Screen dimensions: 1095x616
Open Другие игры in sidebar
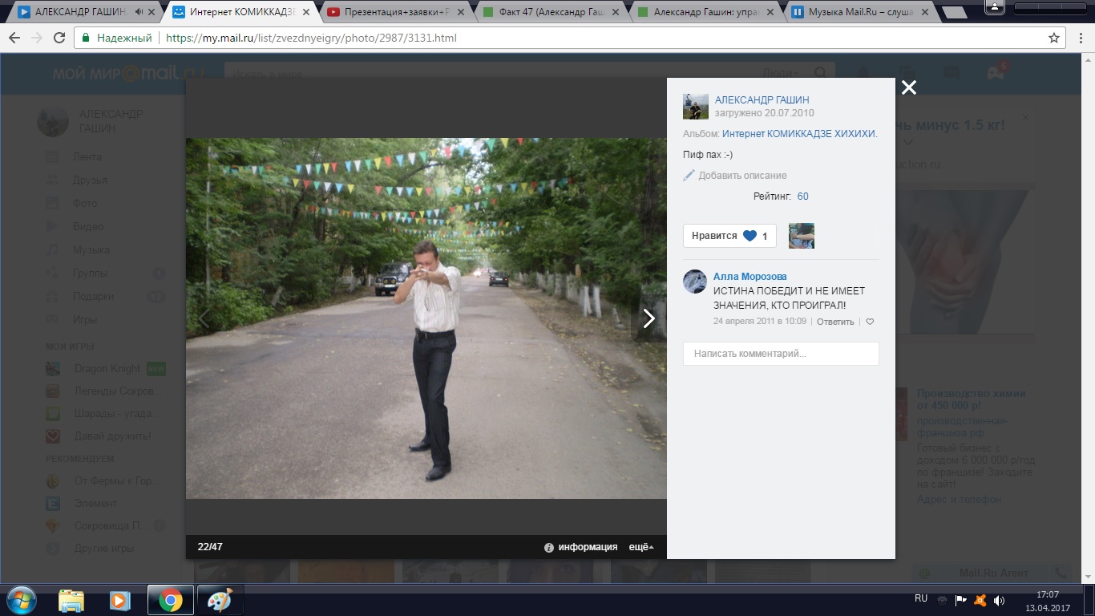104,549
